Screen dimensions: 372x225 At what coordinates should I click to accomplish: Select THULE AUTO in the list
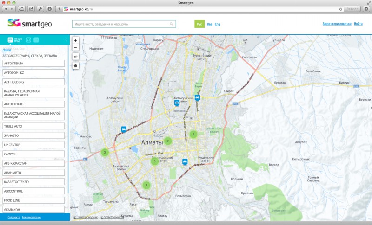point(33,126)
